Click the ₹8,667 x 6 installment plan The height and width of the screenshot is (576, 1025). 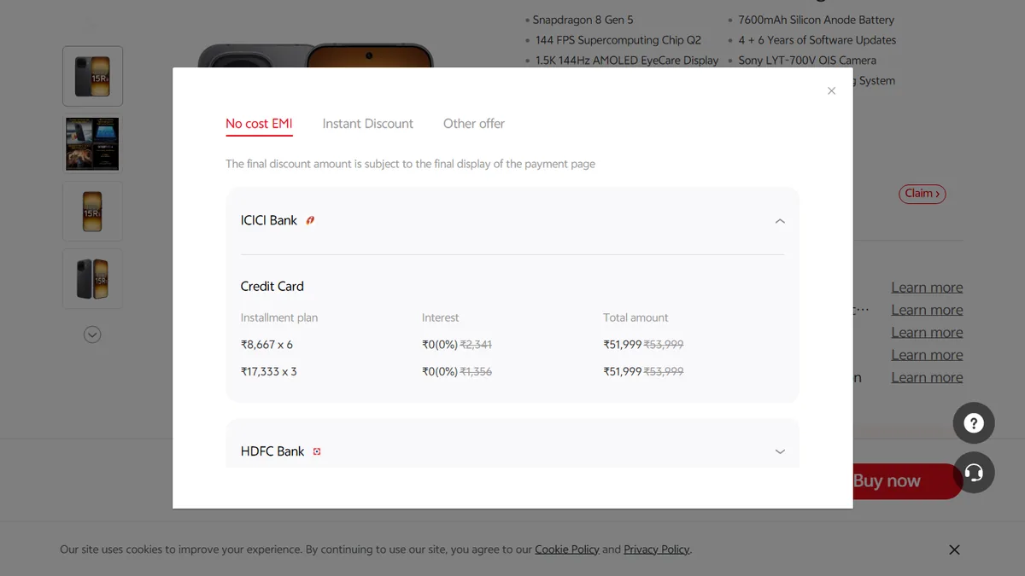tap(266, 345)
